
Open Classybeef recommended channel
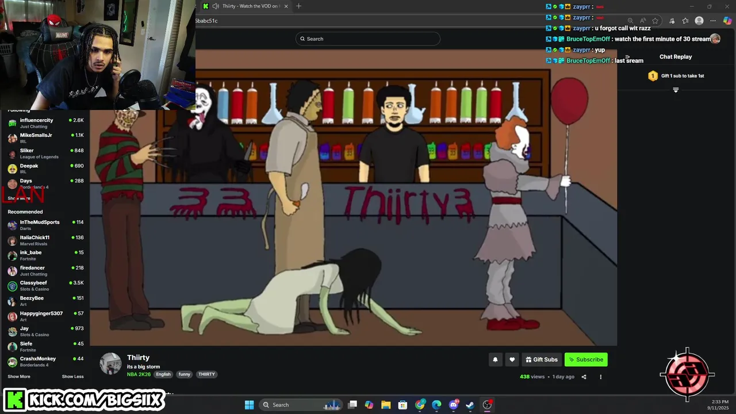tap(45, 286)
